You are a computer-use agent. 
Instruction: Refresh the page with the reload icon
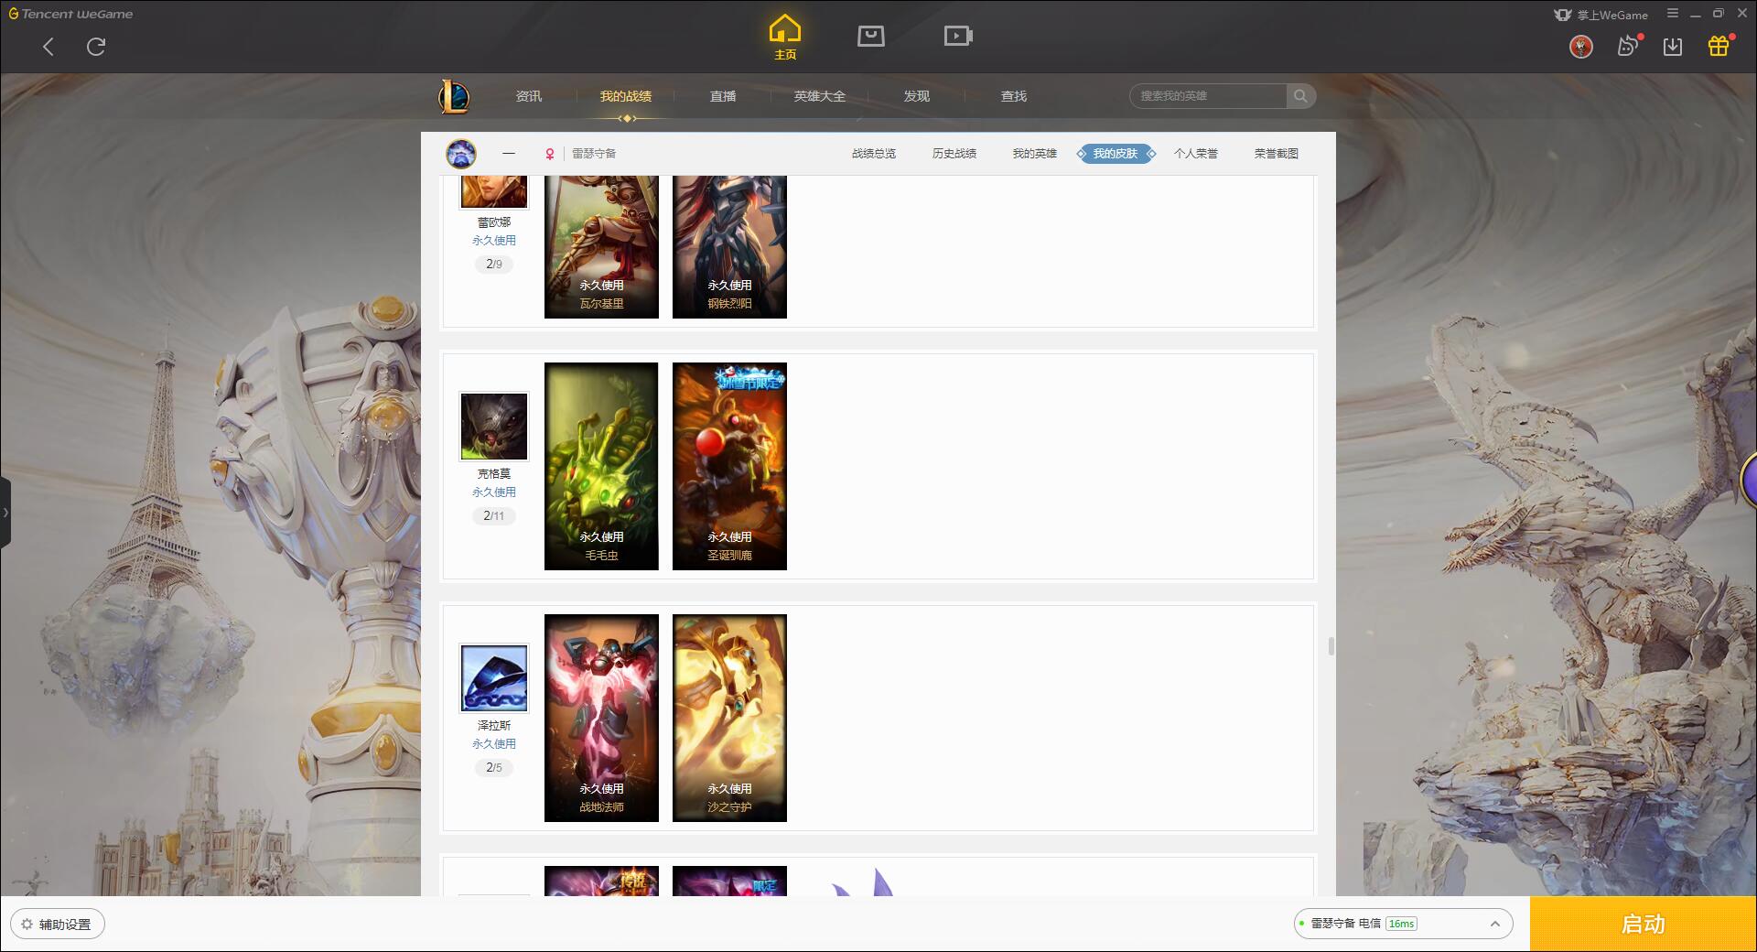click(96, 47)
